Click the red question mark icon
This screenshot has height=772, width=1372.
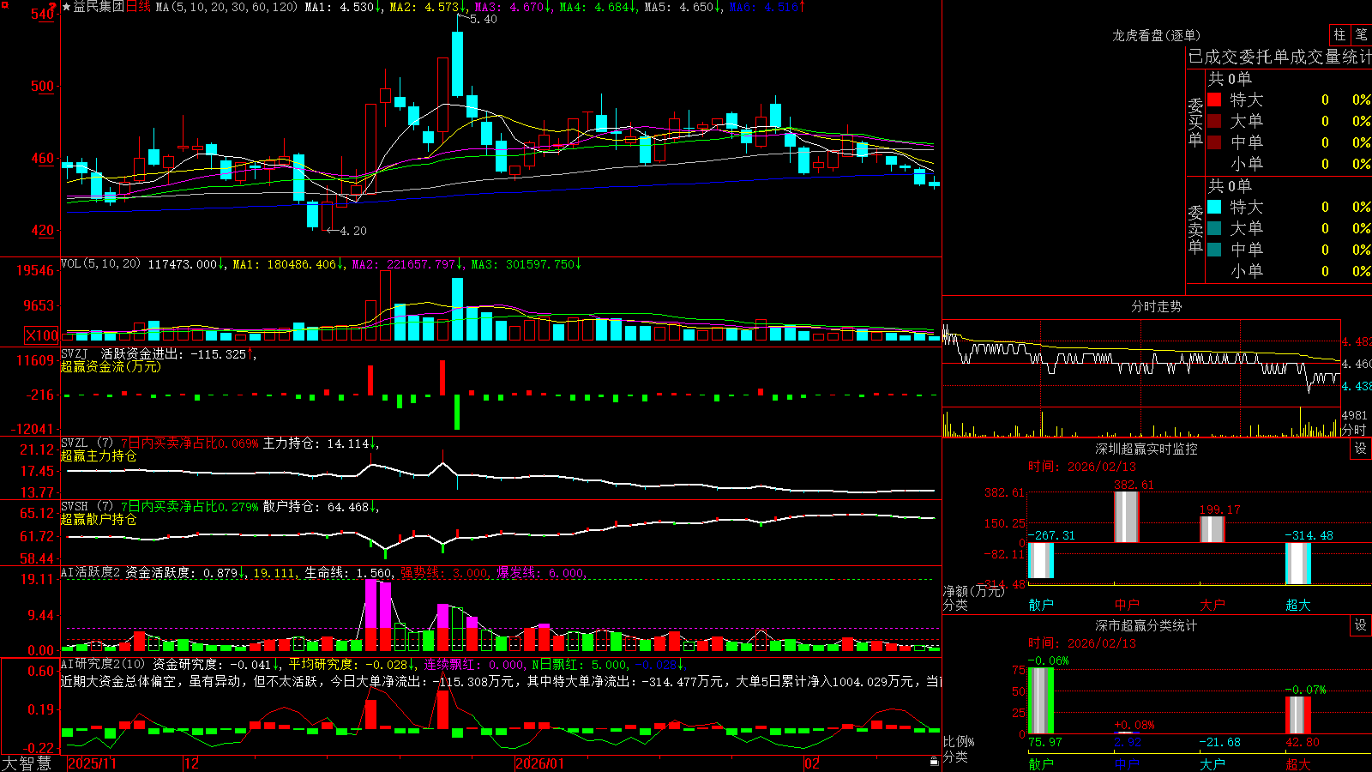pyautogui.click(x=52, y=7)
